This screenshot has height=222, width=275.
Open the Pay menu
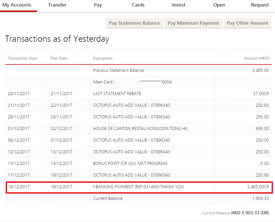point(98,5)
